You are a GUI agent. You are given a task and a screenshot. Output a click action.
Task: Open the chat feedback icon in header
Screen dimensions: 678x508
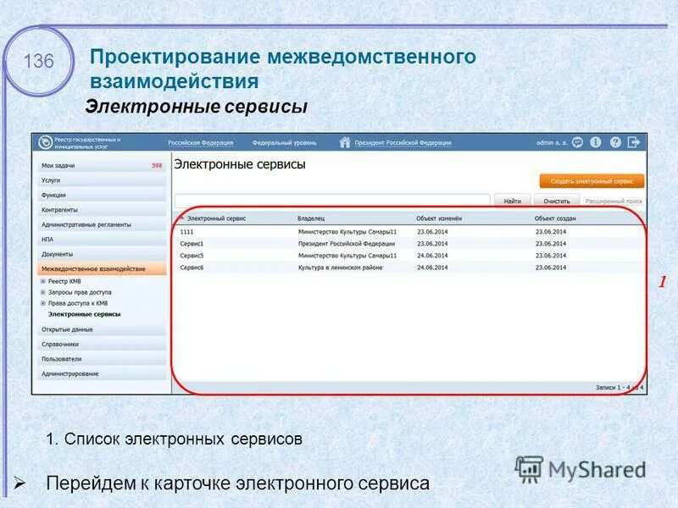coord(577,142)
